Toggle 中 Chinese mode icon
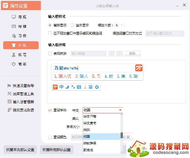The width and height of the screenshot is (190, 158). pos(61,87)
